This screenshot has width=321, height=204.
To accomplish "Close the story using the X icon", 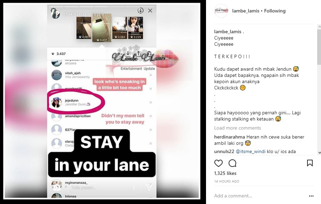I will pyautogui.click(x=150, y=11).
